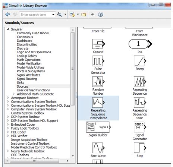The width and height of the screenshot is (173, 167).
Task: Select Model Verification library
Action: pos(29,64)
